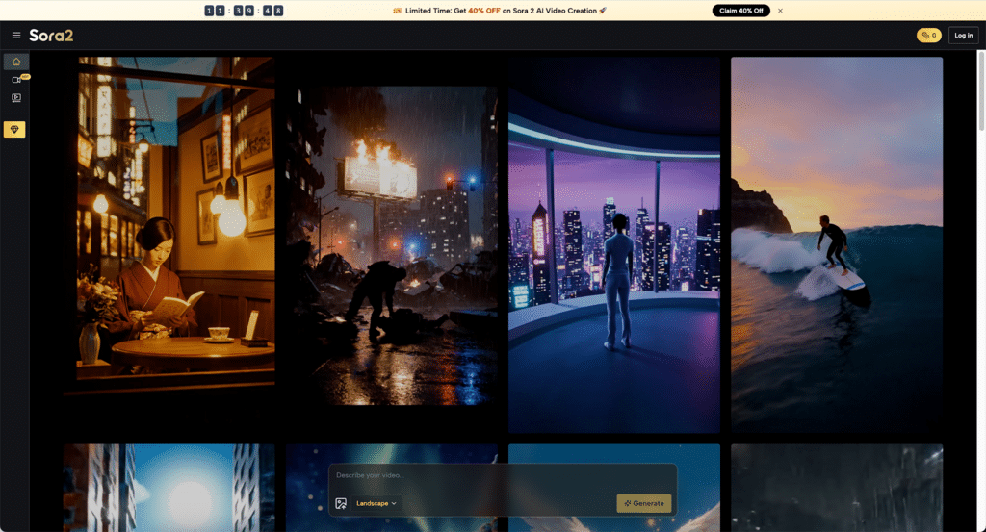
Task: Click the Home icon in sidebar
Action: click(15, 62)
